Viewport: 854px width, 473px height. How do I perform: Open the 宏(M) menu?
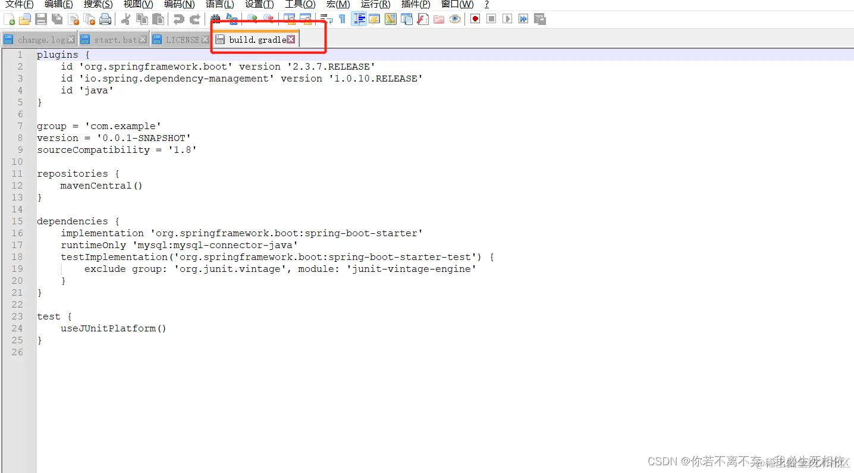(338, 4)
